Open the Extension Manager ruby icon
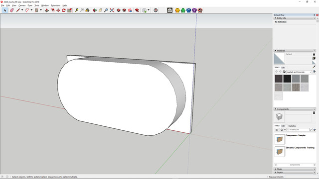319x179 pixels. click(137, 10)
